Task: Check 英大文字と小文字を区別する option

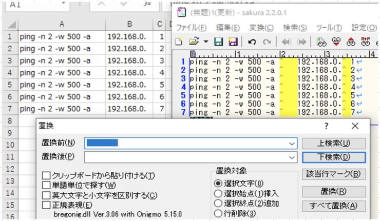Action: tap(46, 195)
